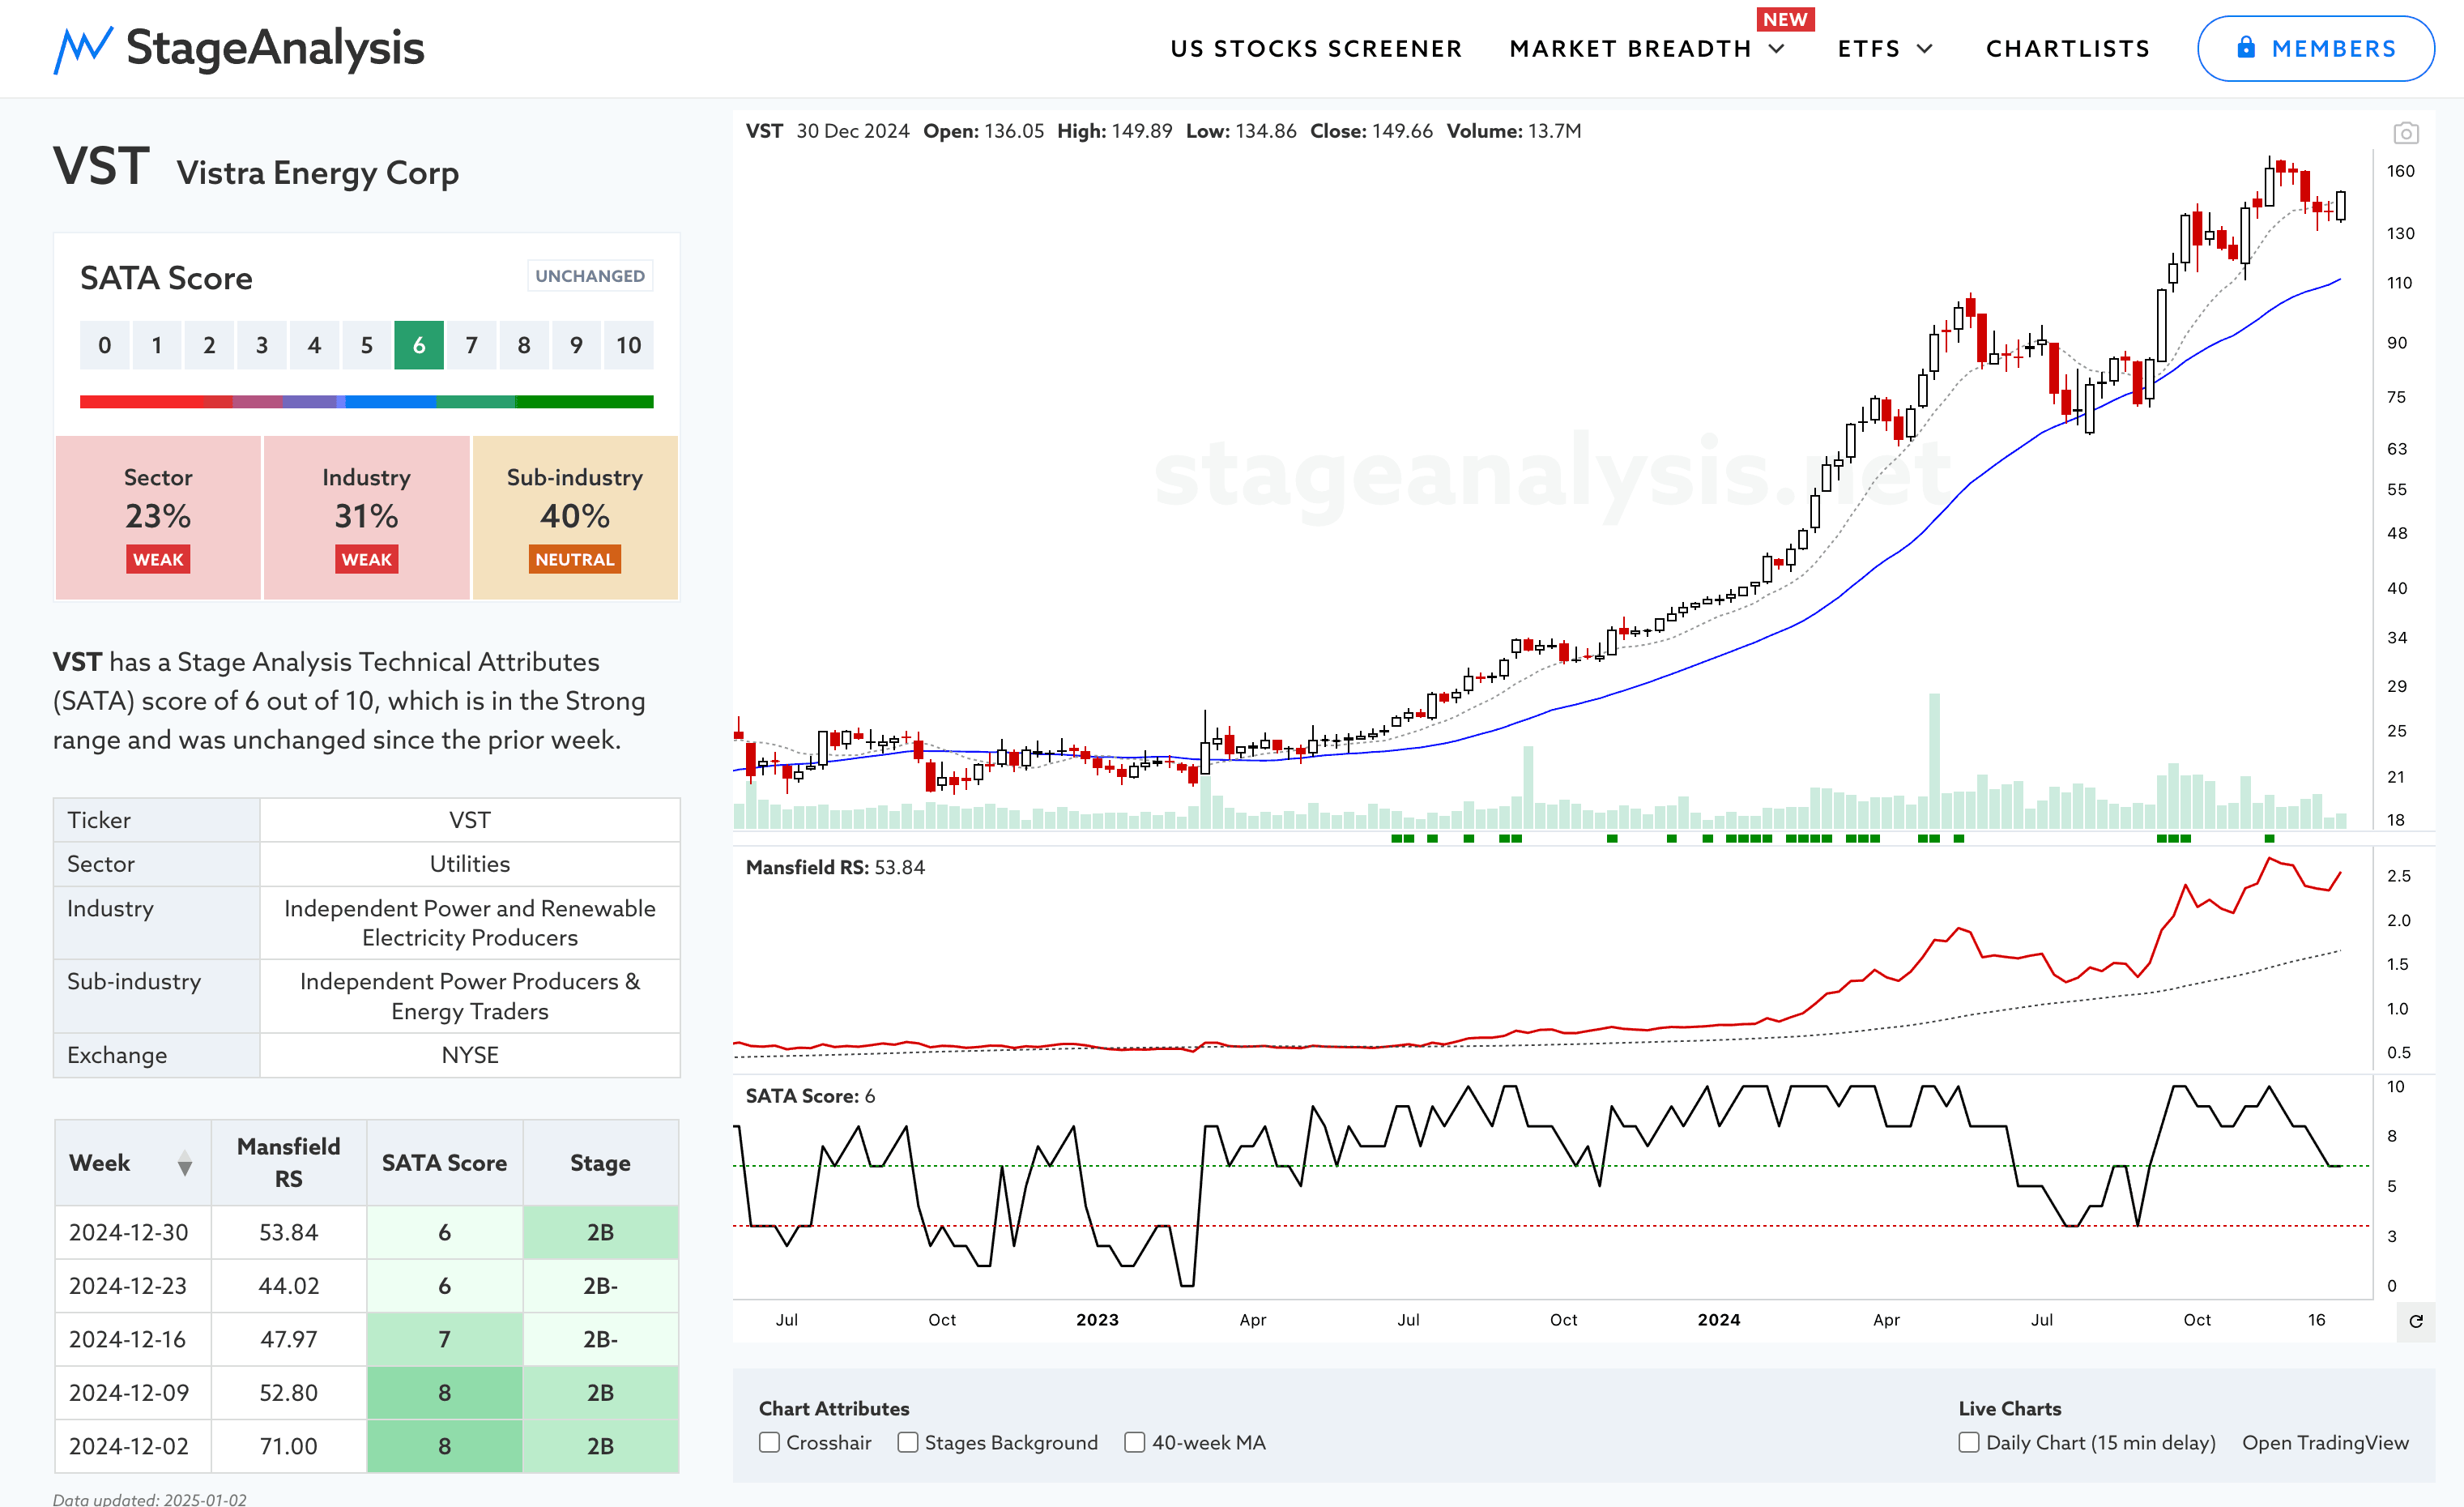Viewport: 2464px width, 1507px height.
Task: Click the Vistra Energy Corp heading
Action: coord(318,173)
